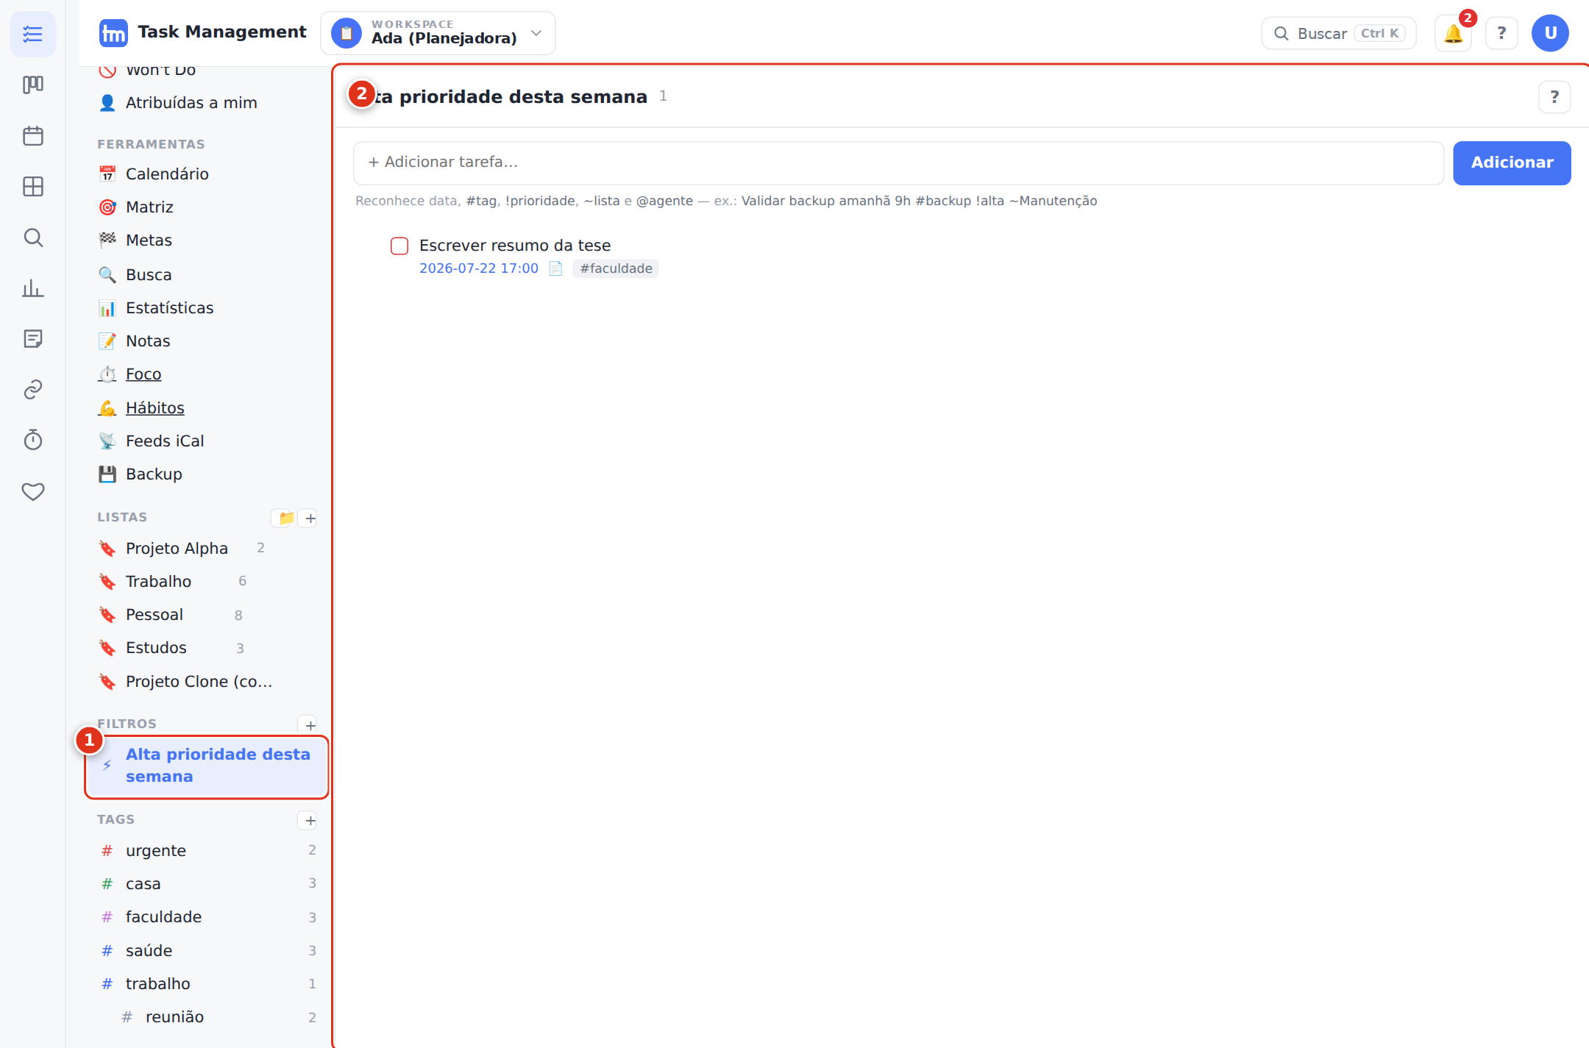Add a new list with plus button
The width and height of the screenshot is (1589, 1048).
(x=310, y=518)
